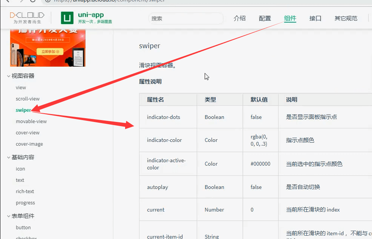Click the swiper page heading

click(x=150, y=46)
